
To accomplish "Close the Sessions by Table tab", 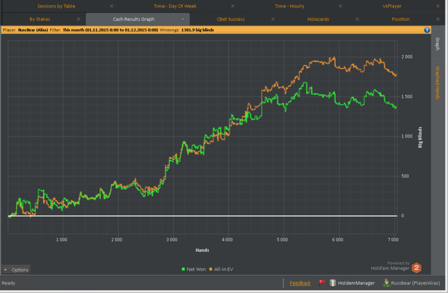I will tap(112, 6).
